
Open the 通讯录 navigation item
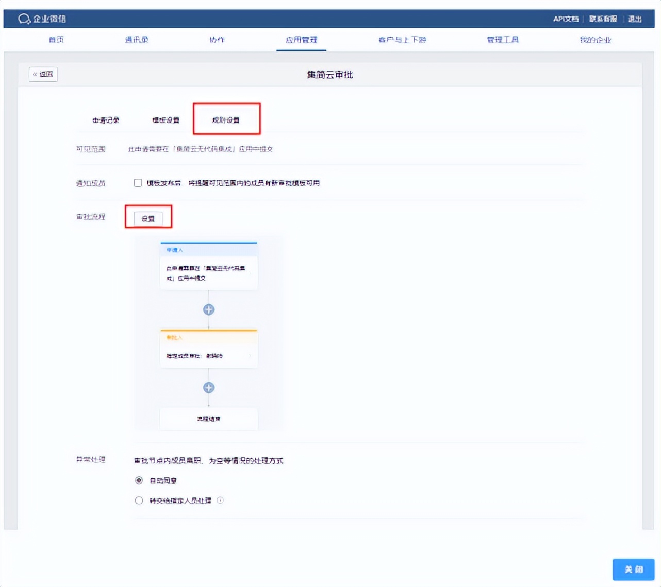137,40
